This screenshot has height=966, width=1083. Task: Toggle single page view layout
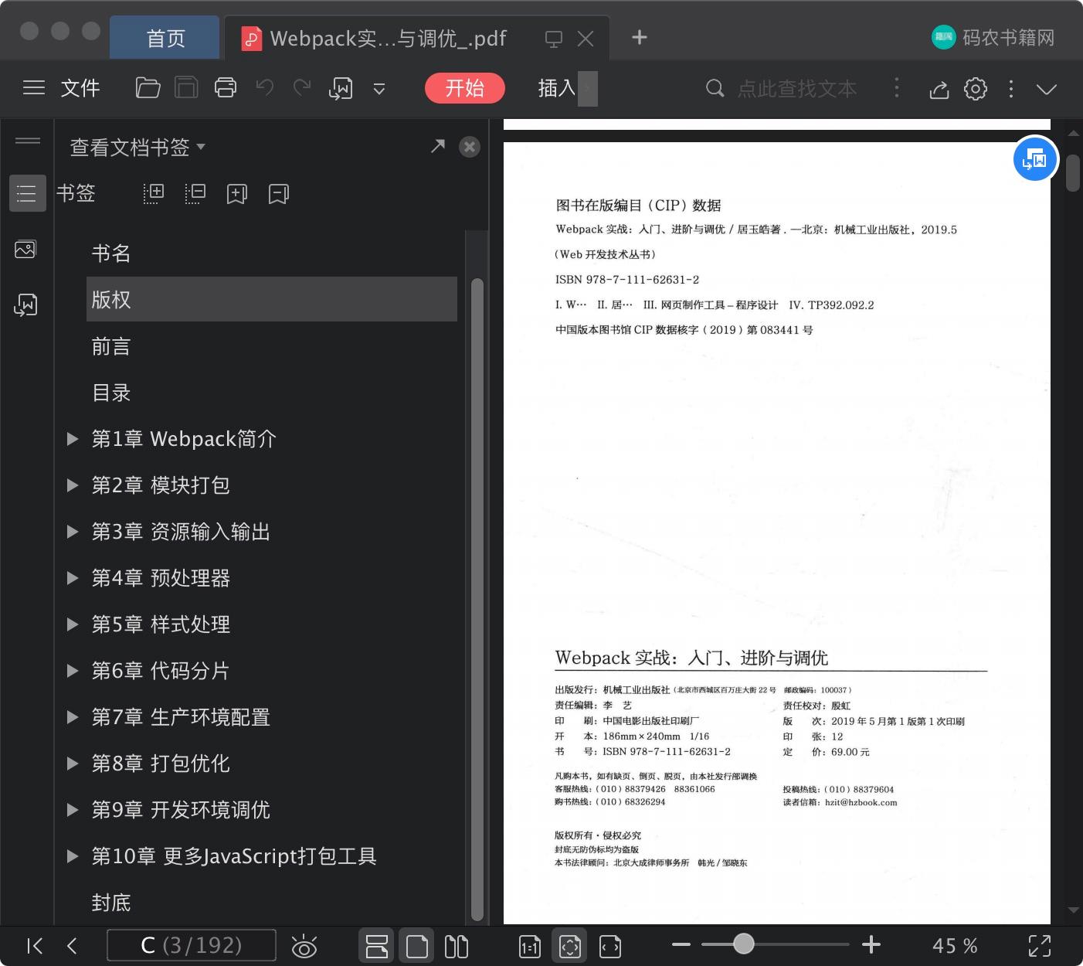(416, 947)
